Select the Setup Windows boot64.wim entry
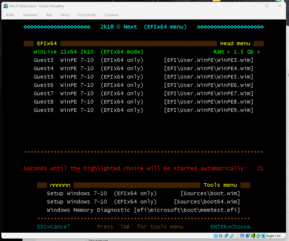 point(143,202)
